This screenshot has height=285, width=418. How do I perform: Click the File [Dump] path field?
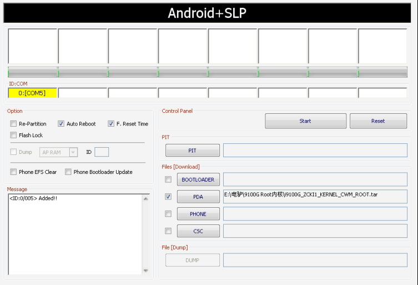[x=315, y=260]
